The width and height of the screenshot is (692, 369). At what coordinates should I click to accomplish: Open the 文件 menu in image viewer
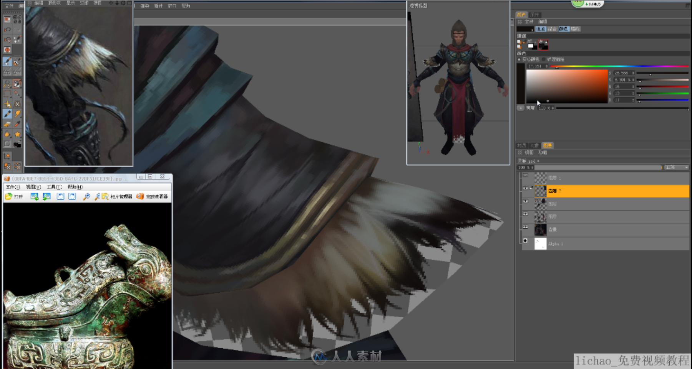tap(13, 187)
